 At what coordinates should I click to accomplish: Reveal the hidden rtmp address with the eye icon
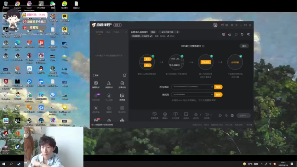pyautogui.click(x=212, y=87)
